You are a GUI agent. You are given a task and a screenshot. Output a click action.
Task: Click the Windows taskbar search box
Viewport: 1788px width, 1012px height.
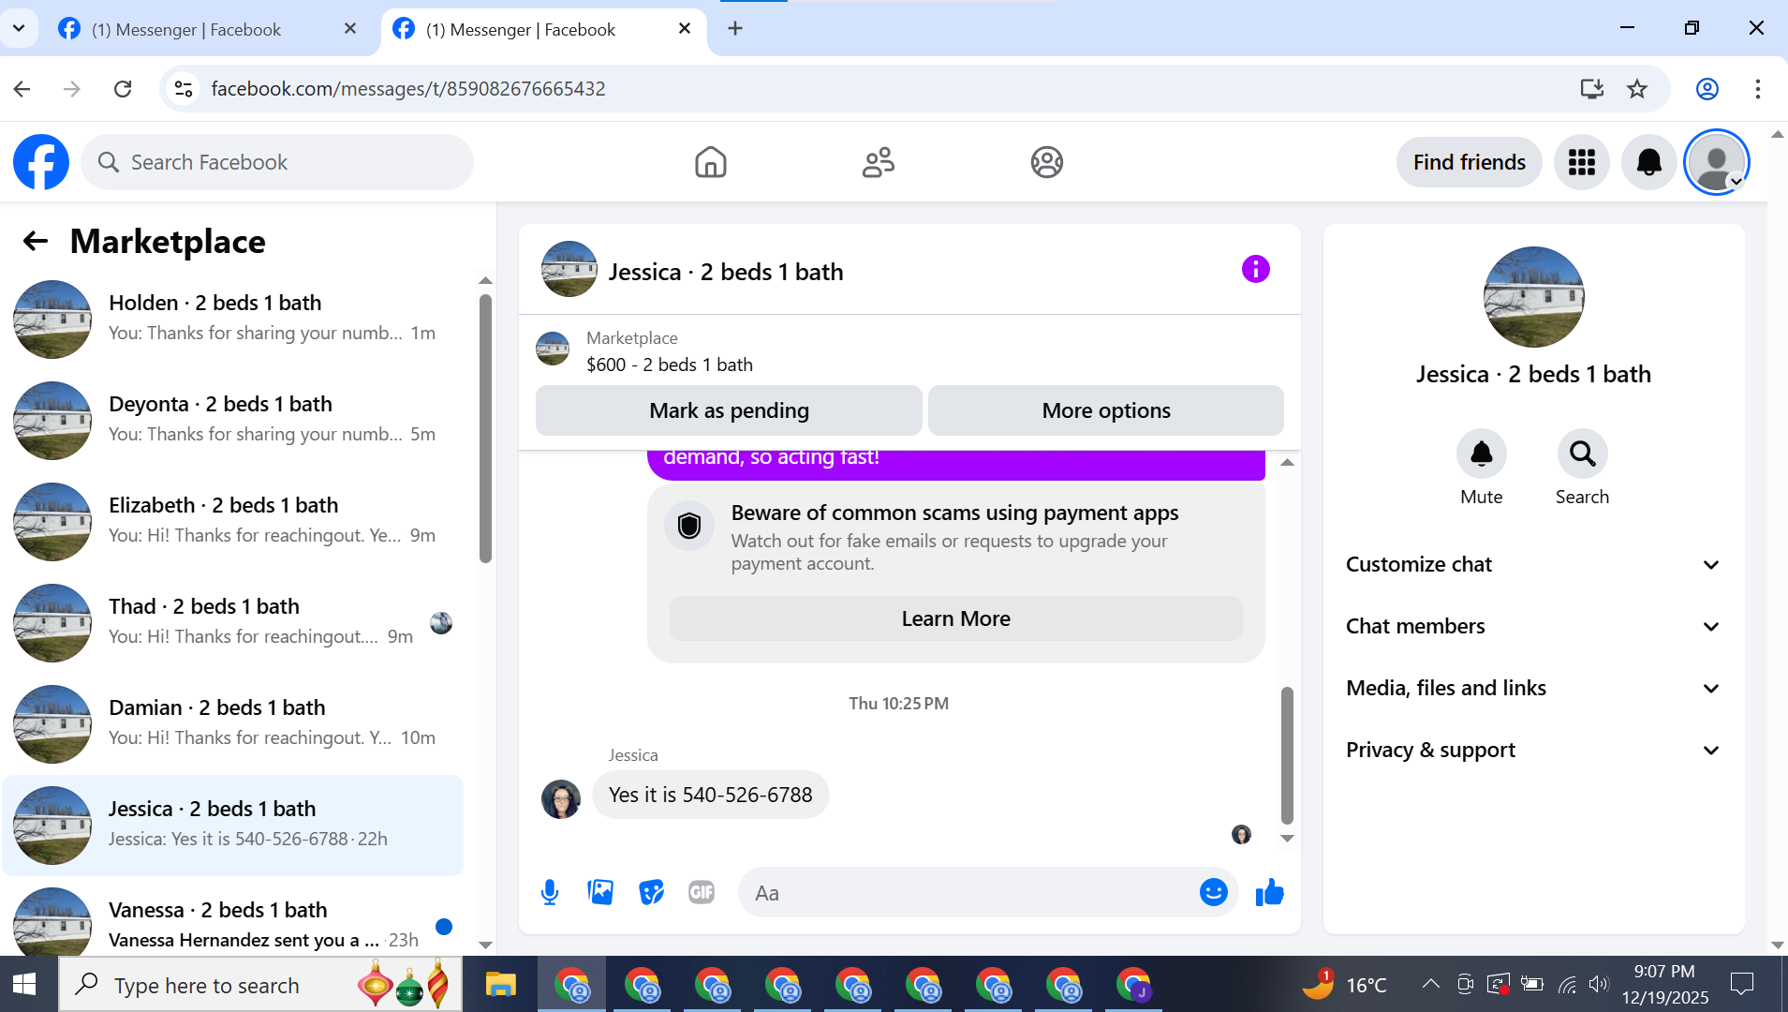[260, 985]
